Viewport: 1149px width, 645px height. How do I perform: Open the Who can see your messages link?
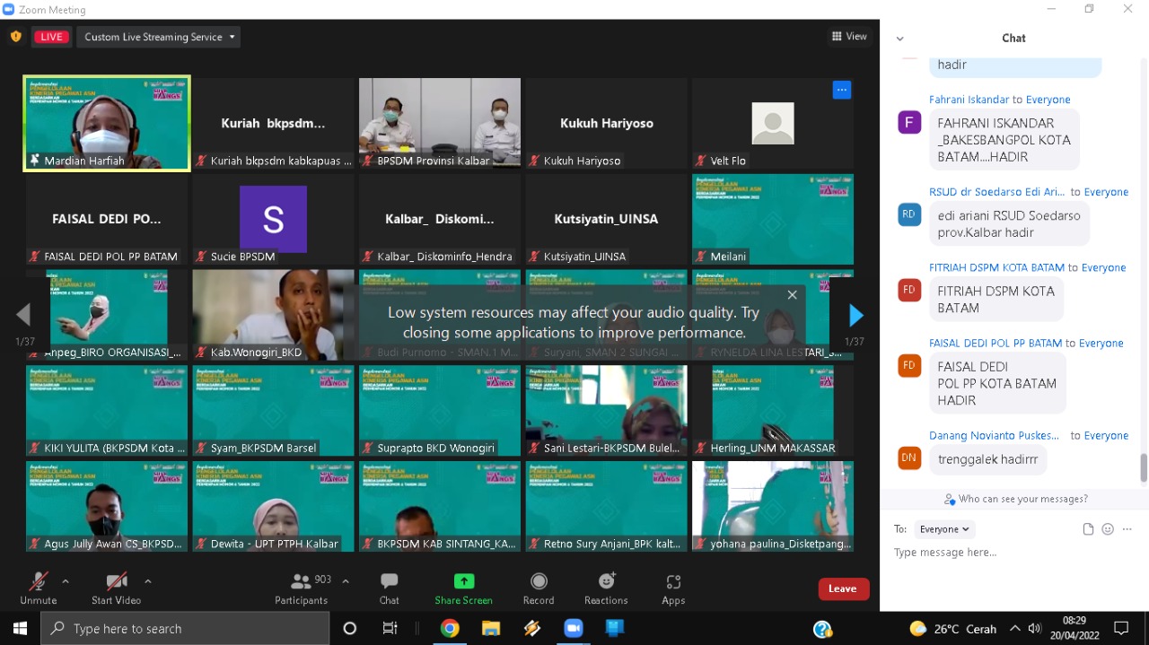[1015, 499]
